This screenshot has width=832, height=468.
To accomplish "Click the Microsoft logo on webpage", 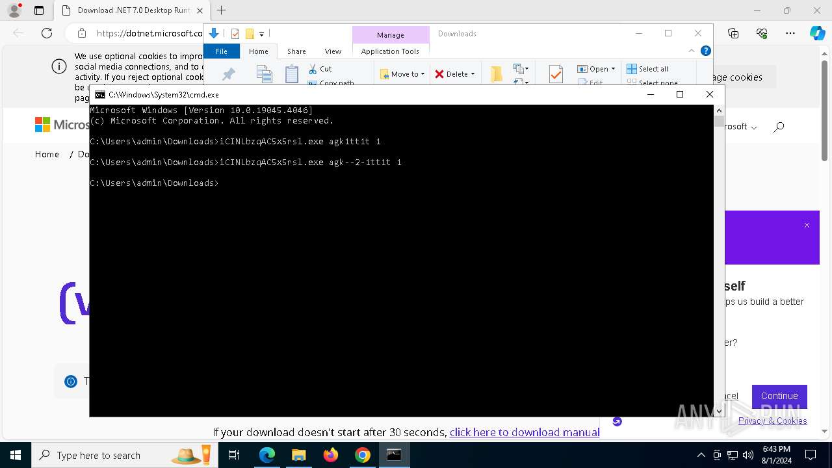I will point(61,124).
